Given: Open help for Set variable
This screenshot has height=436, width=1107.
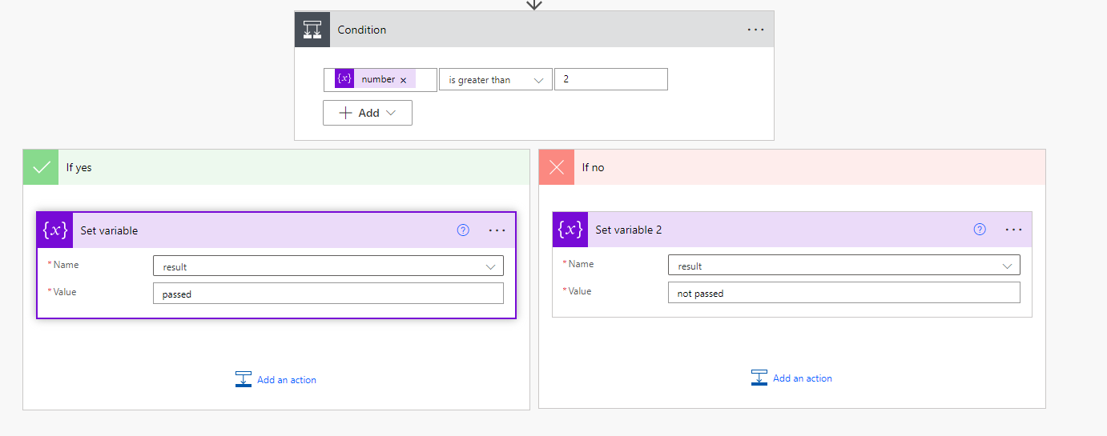Looking at the screenshot, I should pos(463,230).
